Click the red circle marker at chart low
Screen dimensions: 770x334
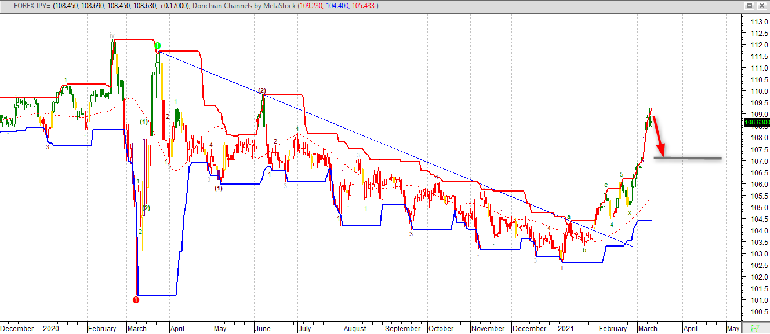click(136, 300)
